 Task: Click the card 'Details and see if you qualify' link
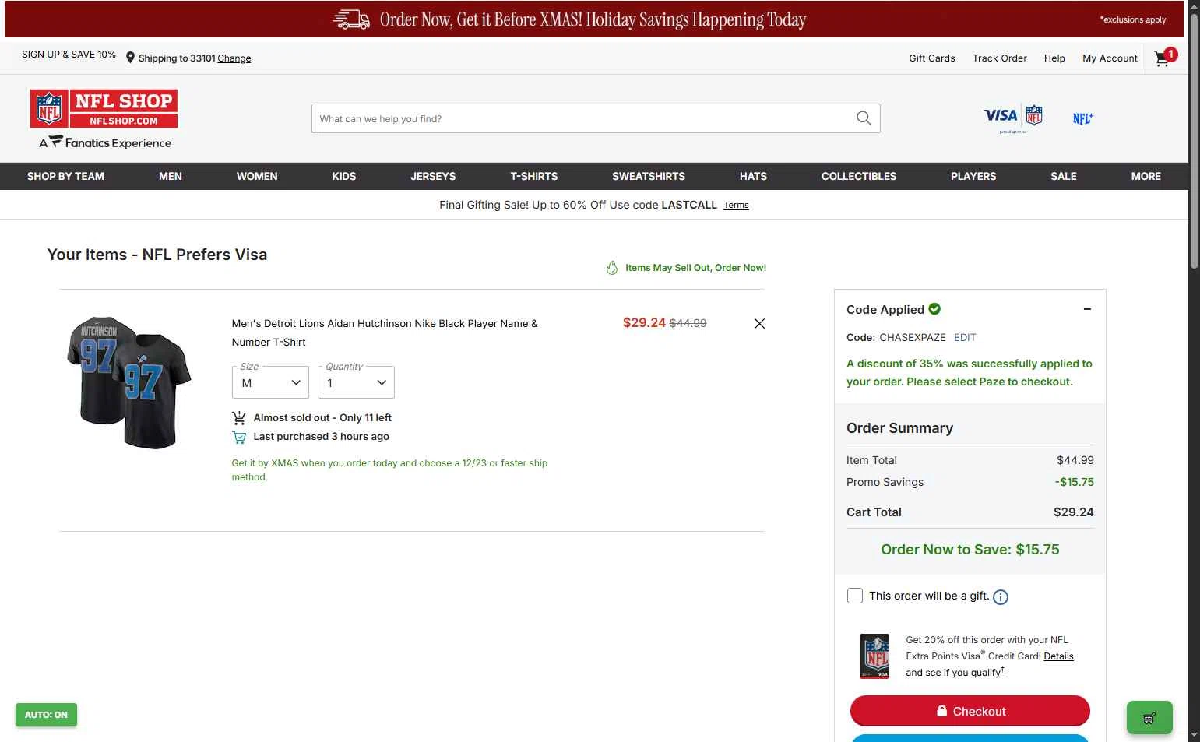(989, 664)
